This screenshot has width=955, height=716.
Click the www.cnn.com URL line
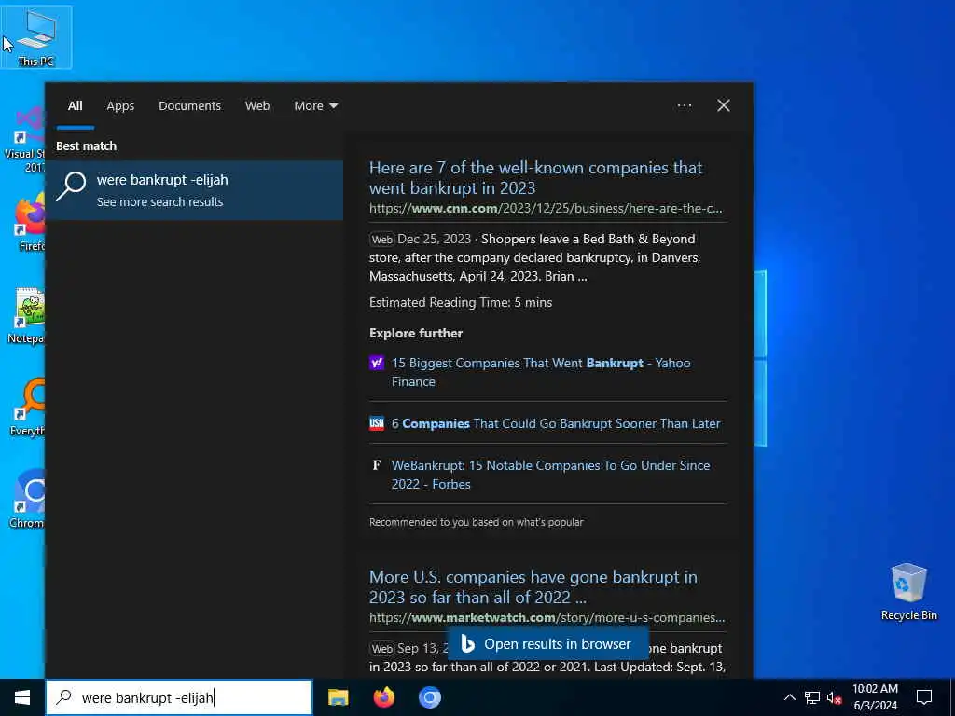tap(545, 208)
